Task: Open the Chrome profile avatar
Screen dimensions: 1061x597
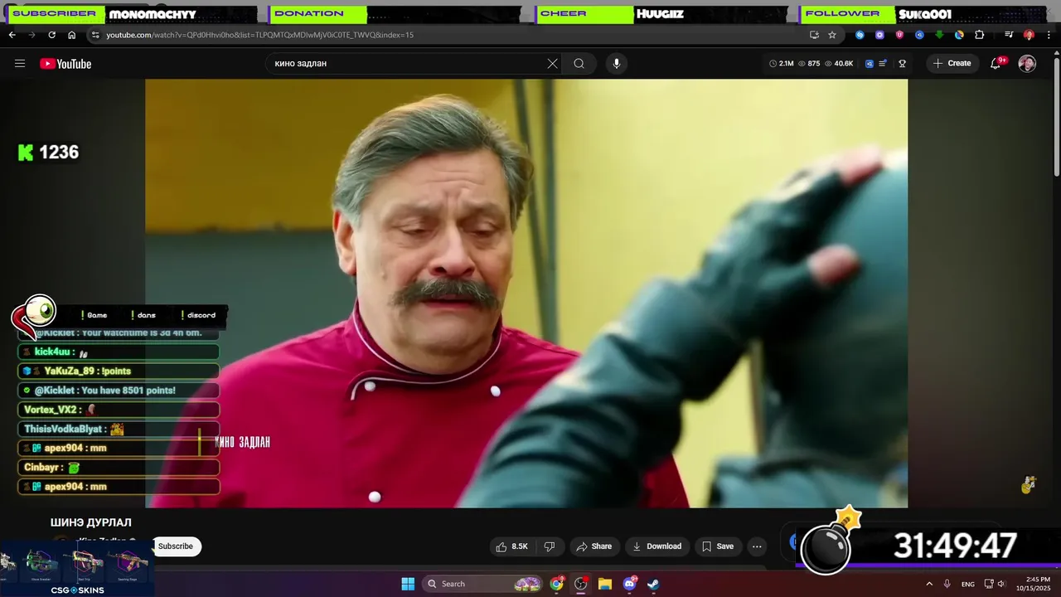Action: point(1029,35)
